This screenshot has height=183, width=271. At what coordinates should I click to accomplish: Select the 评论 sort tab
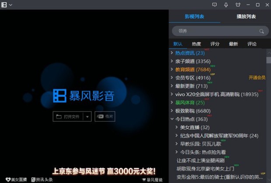pos(252,44)
